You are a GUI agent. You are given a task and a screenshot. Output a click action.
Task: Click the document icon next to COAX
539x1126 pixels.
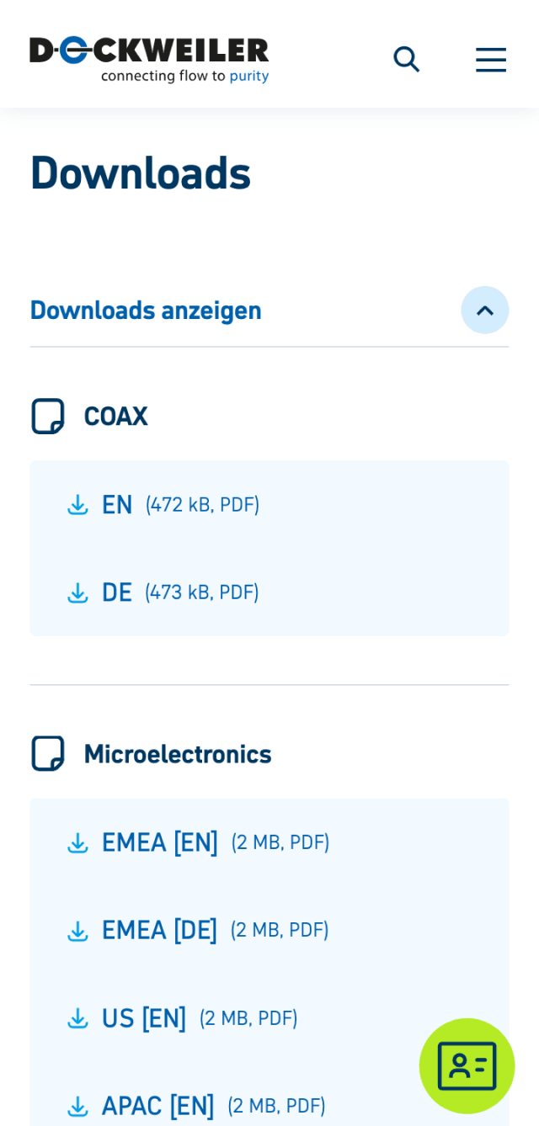(x=48, y=416)
